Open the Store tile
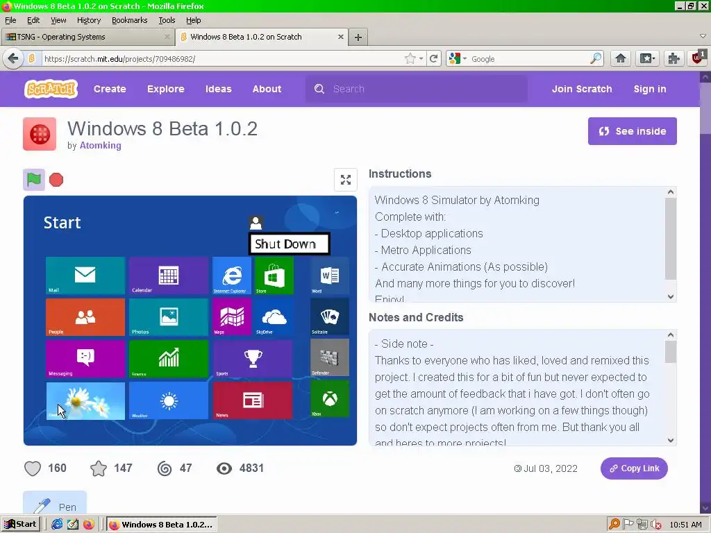Image resolution: width=711 pixels, height=533 pixels. click(x=274, y=276)
